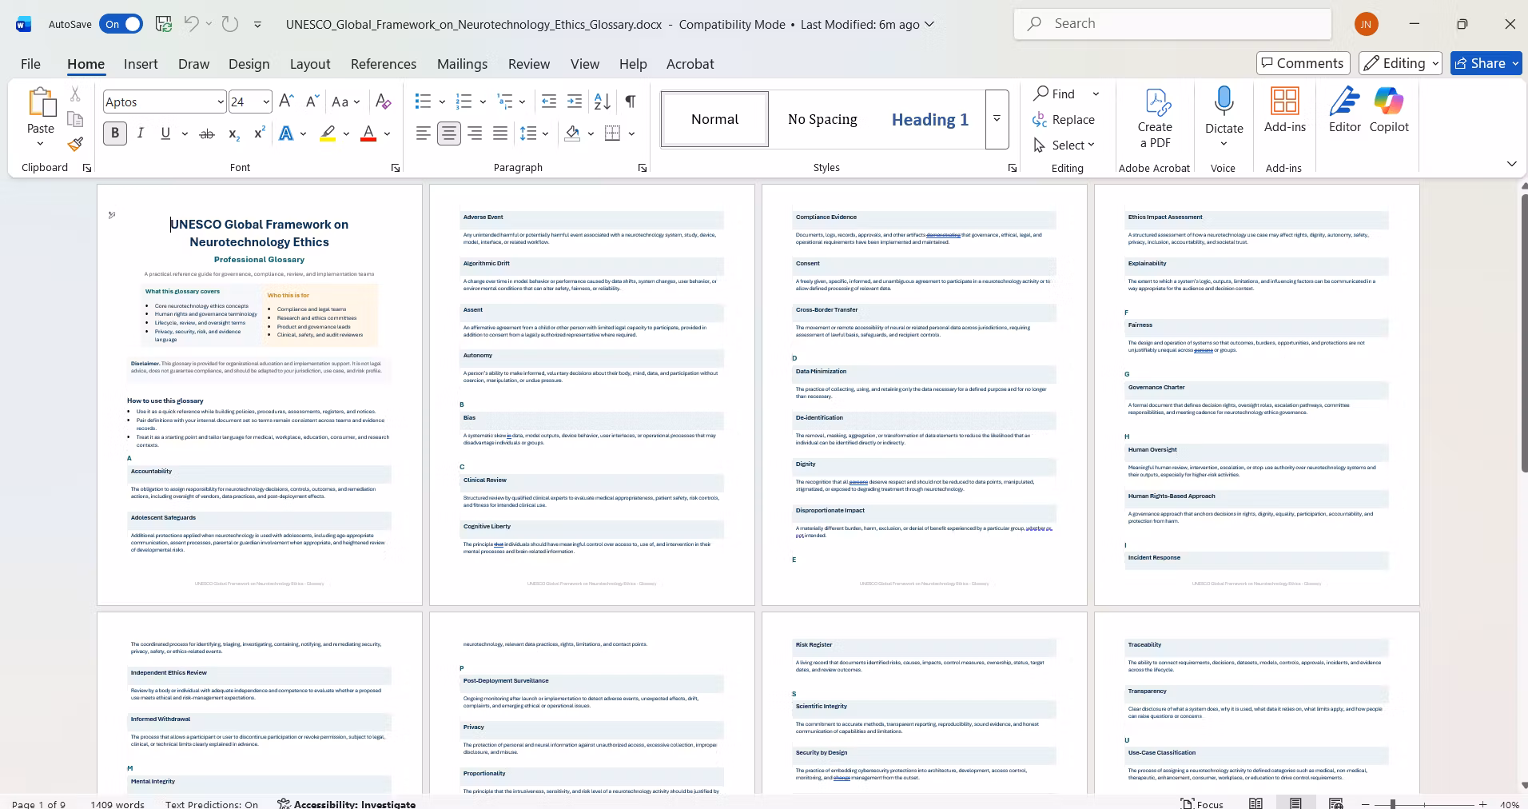Open the font name dropdown

tap(221, 102)
